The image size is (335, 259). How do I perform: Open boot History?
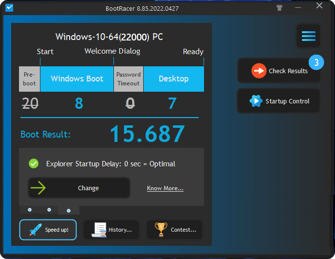(111, 230)
